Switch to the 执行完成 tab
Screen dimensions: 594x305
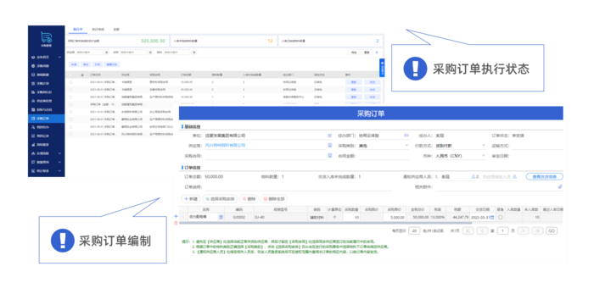98,30
